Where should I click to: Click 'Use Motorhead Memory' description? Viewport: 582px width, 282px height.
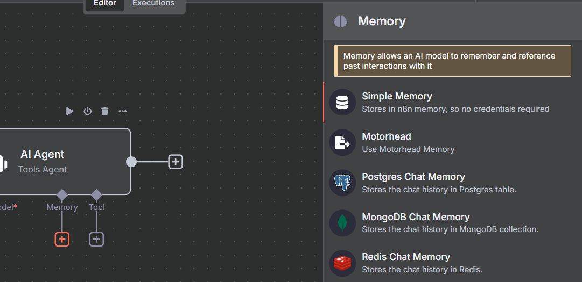408,149
